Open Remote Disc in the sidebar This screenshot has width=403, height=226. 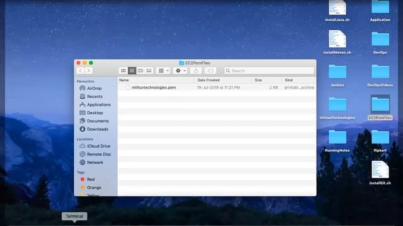tap(99, 154)
